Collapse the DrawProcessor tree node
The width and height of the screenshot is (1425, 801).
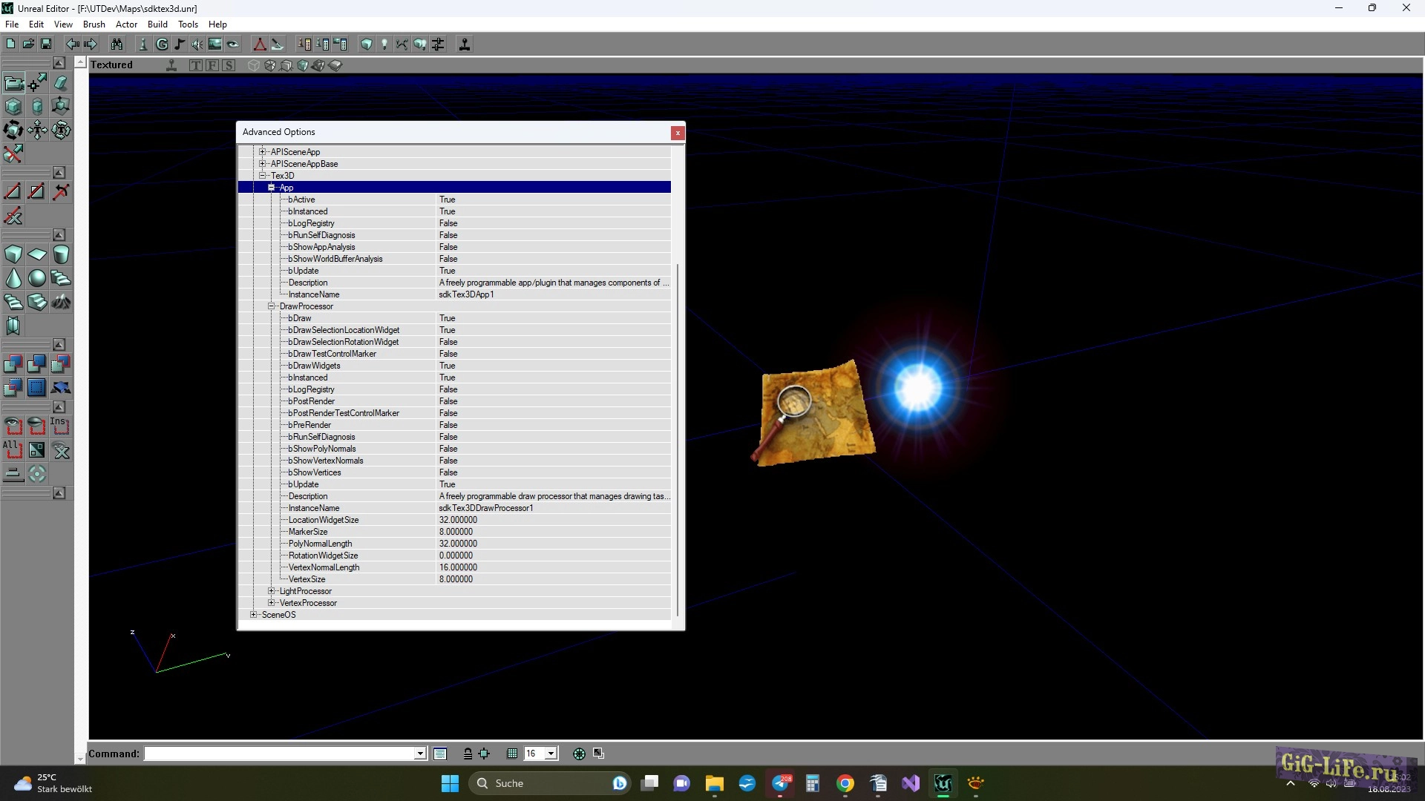pos(272,306)
